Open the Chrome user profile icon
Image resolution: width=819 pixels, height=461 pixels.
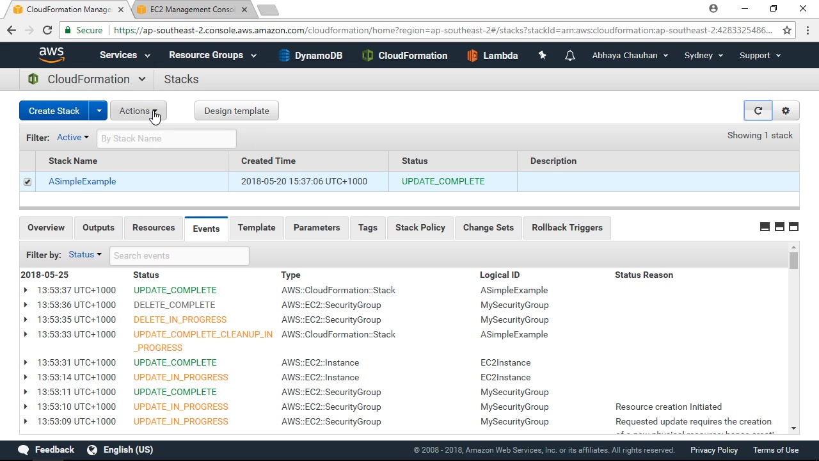pyautogui.click(x=713, y=9)
